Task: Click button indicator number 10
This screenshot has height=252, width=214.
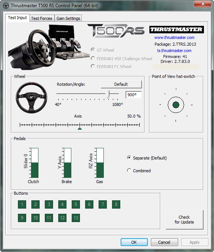Action: [35, 218]
